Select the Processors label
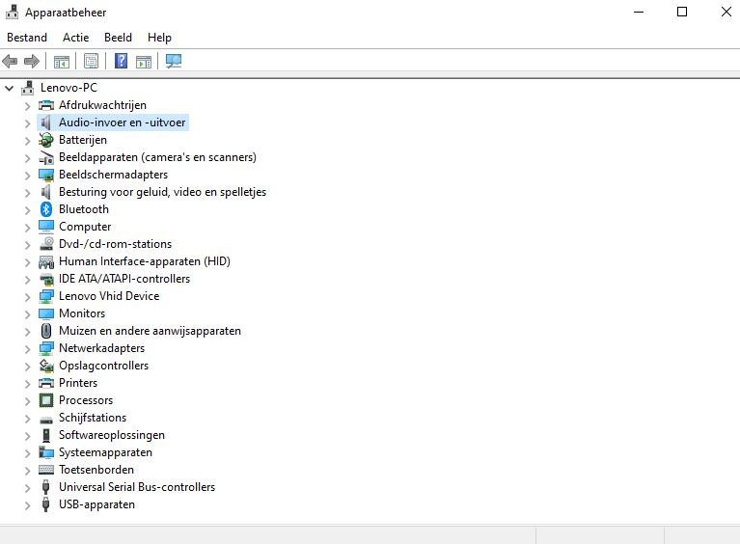740x544 pixels. point(86,400)
